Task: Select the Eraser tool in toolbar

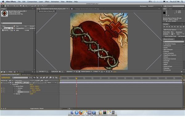Action: (x=35, y=6)
